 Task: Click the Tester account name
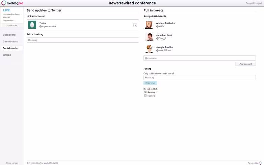(x=43, y=23)
